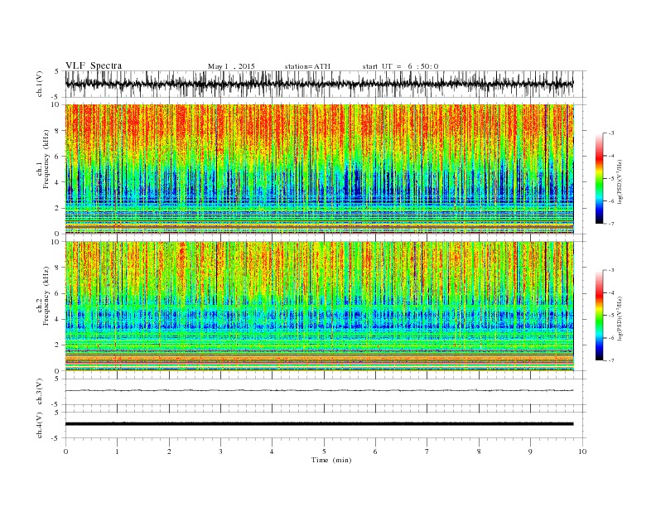Click the "ch.1(V)" waveform axis label

pyautogui.click(x=39, y=84)
